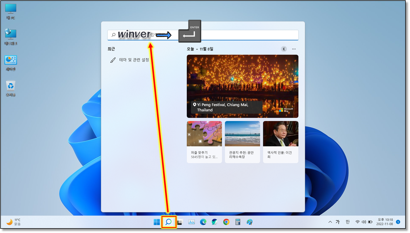Open the 퍼즐 맞추기 puzzle card
The image size is (410, 233).
(204, 142)
